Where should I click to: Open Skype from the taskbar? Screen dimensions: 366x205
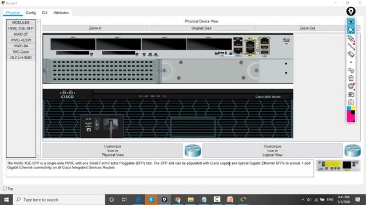151,200
